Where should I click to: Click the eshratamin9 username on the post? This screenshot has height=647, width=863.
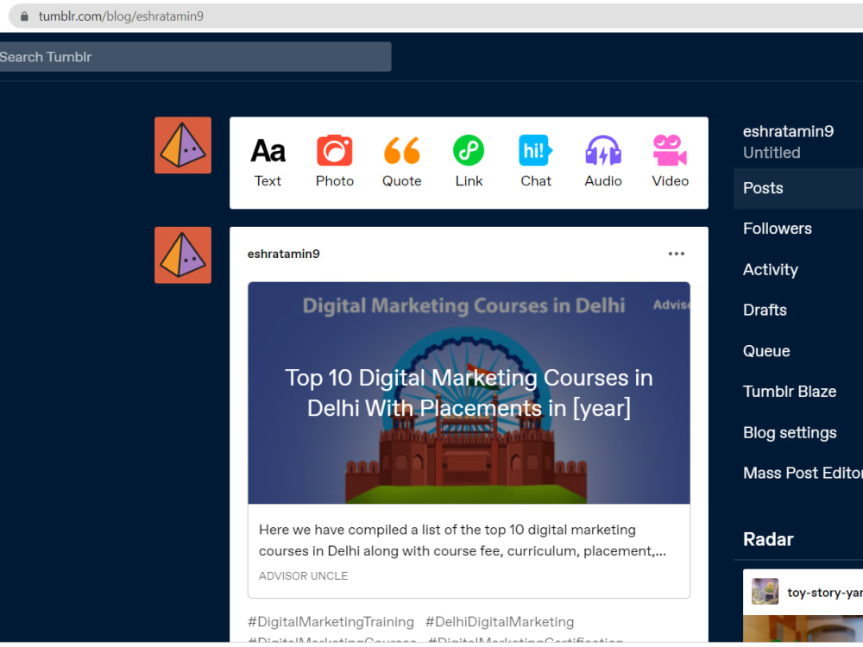coord(283,254)
